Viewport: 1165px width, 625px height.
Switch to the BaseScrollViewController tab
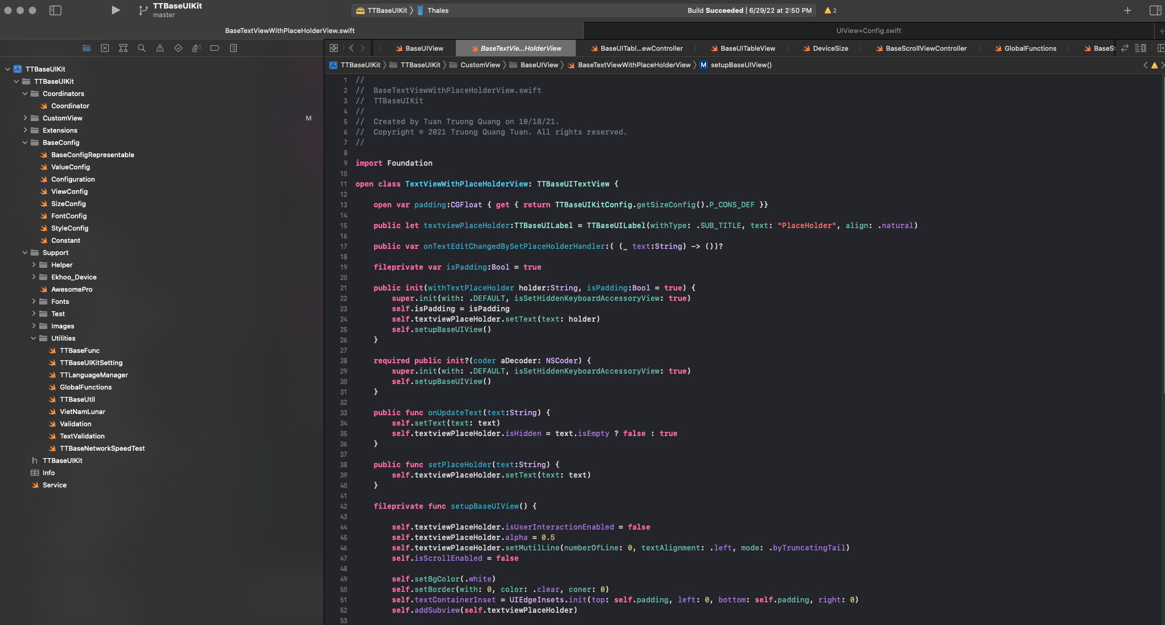pyautogui.click(x=921, y=48)
